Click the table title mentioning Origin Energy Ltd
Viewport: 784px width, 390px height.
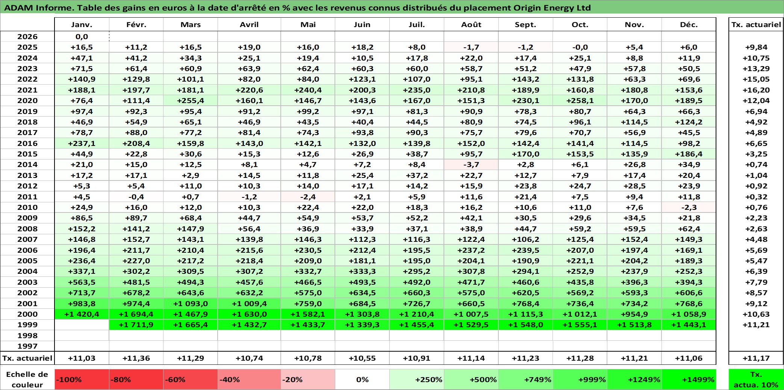(x=297, y=8)
